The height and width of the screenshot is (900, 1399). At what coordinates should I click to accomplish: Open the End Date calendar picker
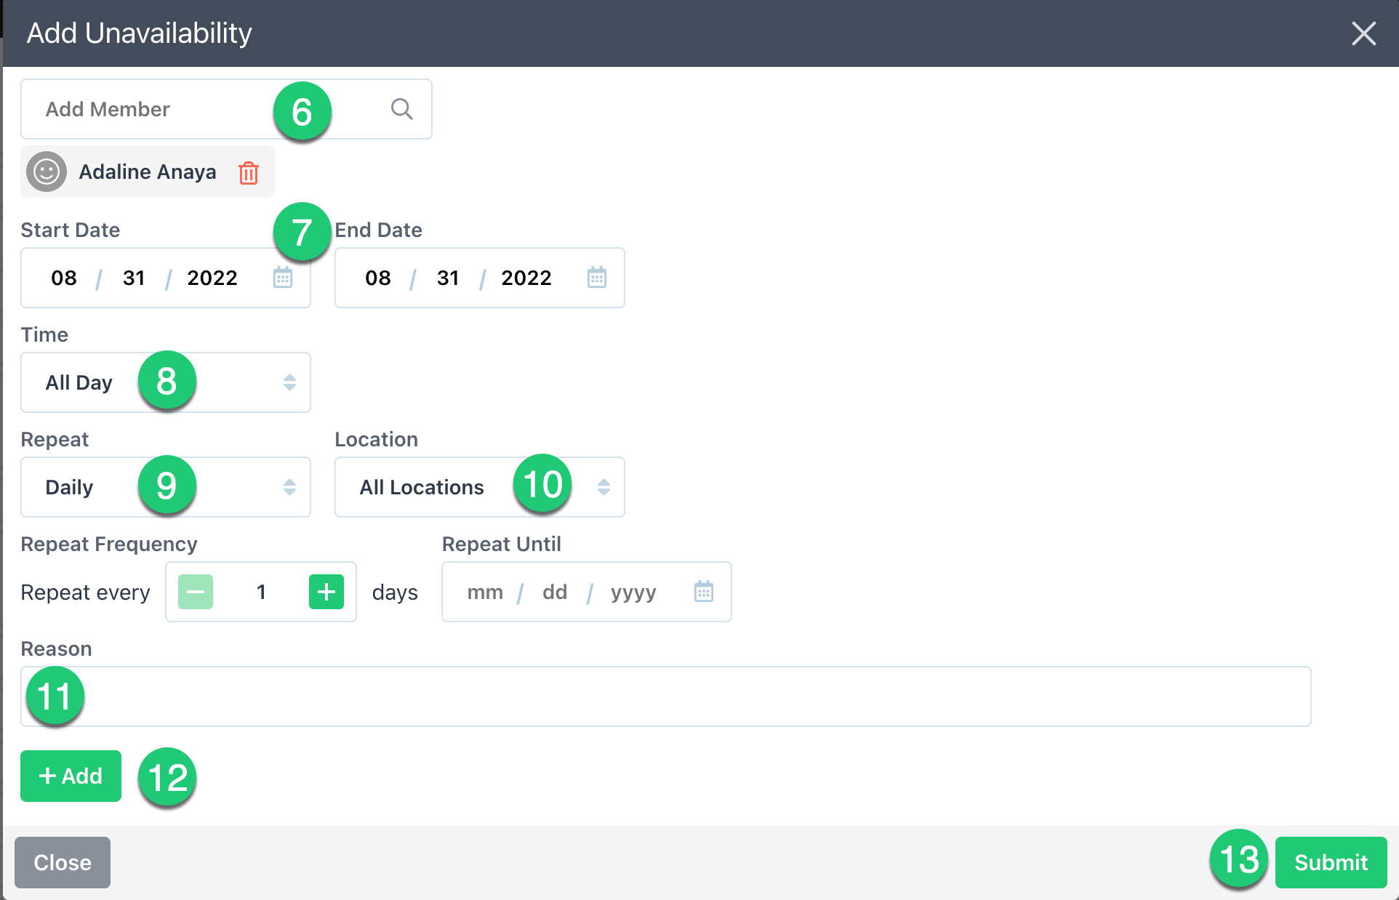tap(597, 278)
